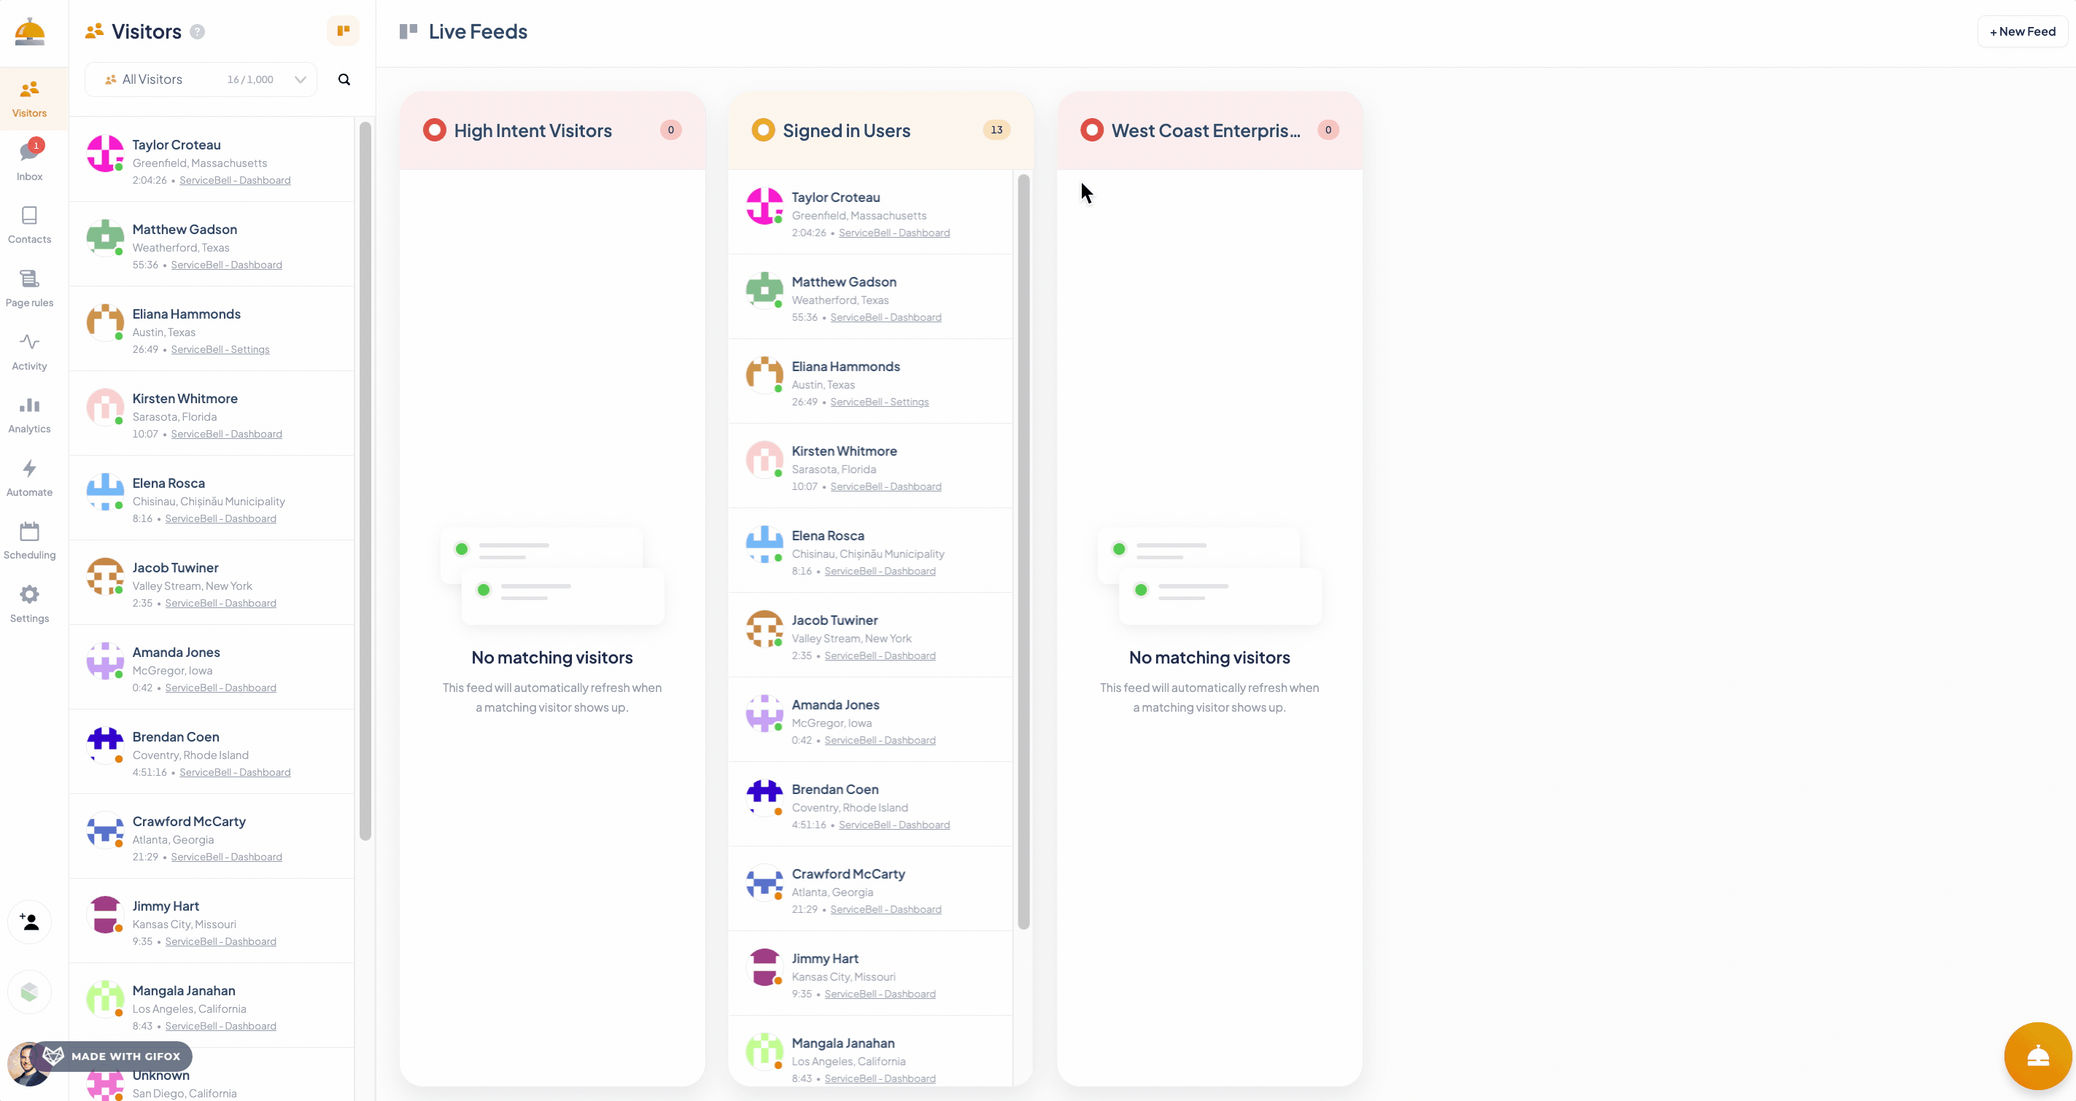This screenshot has width=2076, height=1101.
Task: Open the High Intent Visitors feed title
Action: [x=532, y=131]
